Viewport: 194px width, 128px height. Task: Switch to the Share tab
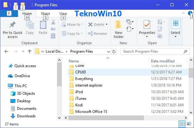pos(45,13)
